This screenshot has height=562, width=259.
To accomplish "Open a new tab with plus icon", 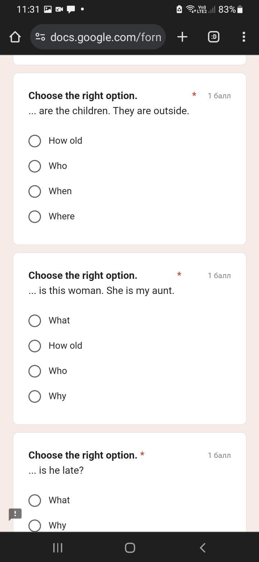I will click(x=182, y=37).
